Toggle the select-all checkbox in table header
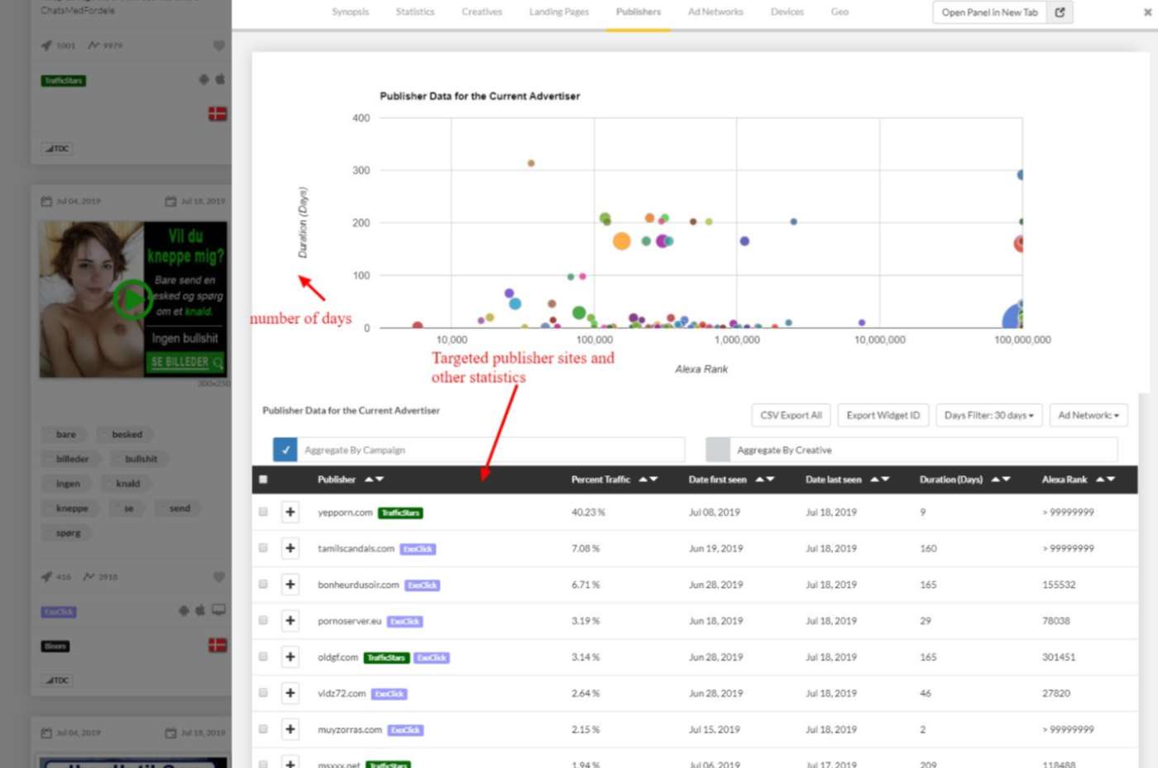This screenshot has height=768, width=1158. coord(263,479)
